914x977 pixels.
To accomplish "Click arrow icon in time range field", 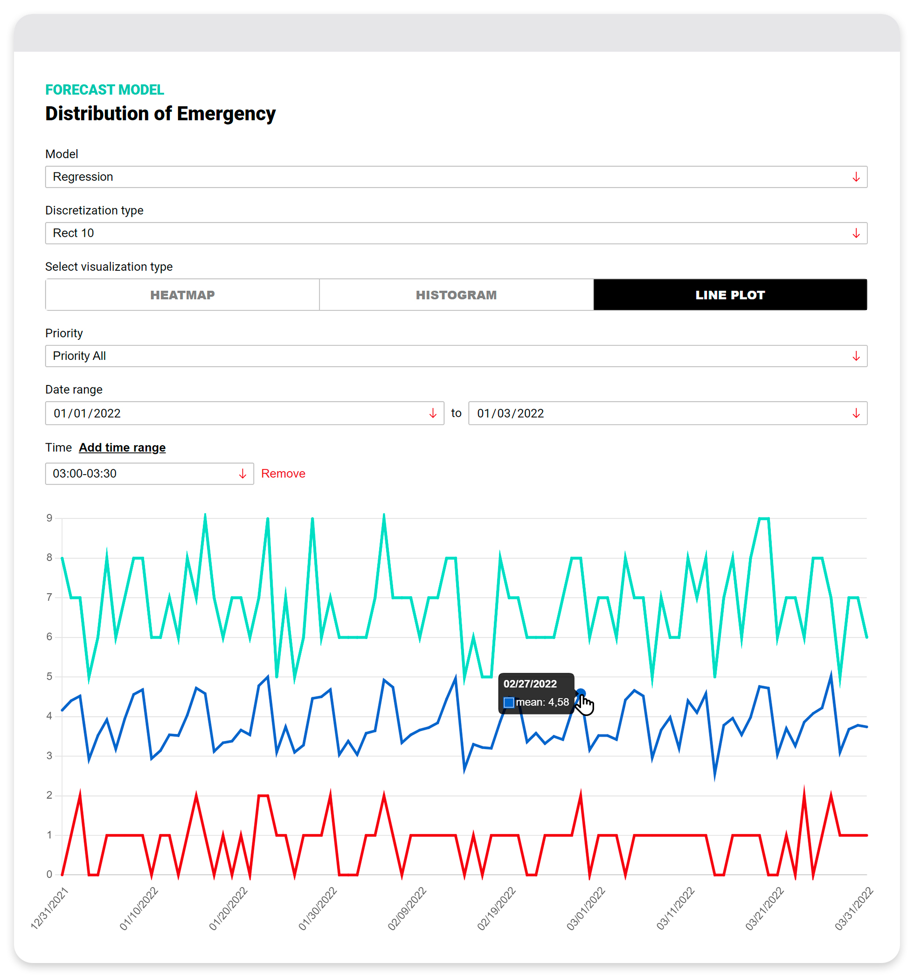I will pyautogui.click(x=242, y=474).
